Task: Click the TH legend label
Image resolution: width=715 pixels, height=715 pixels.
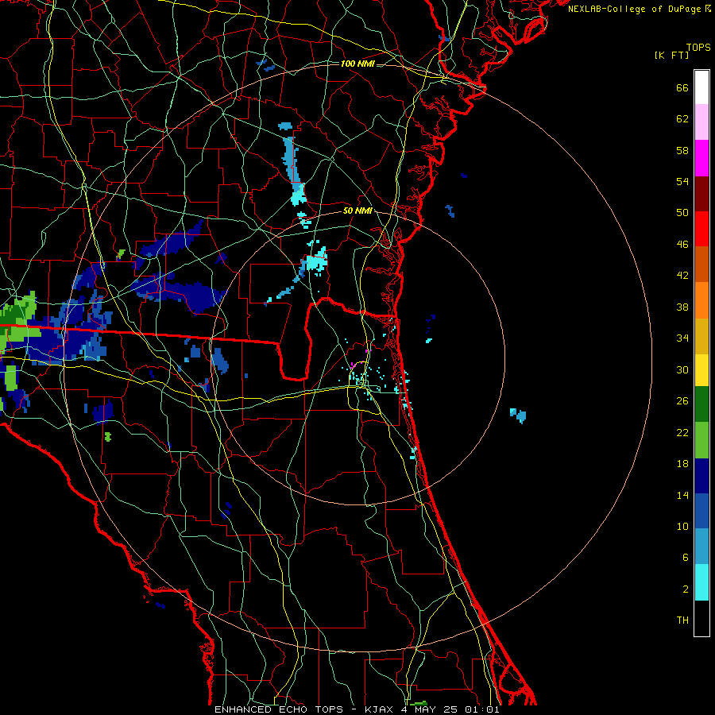Action: [682, 620]
